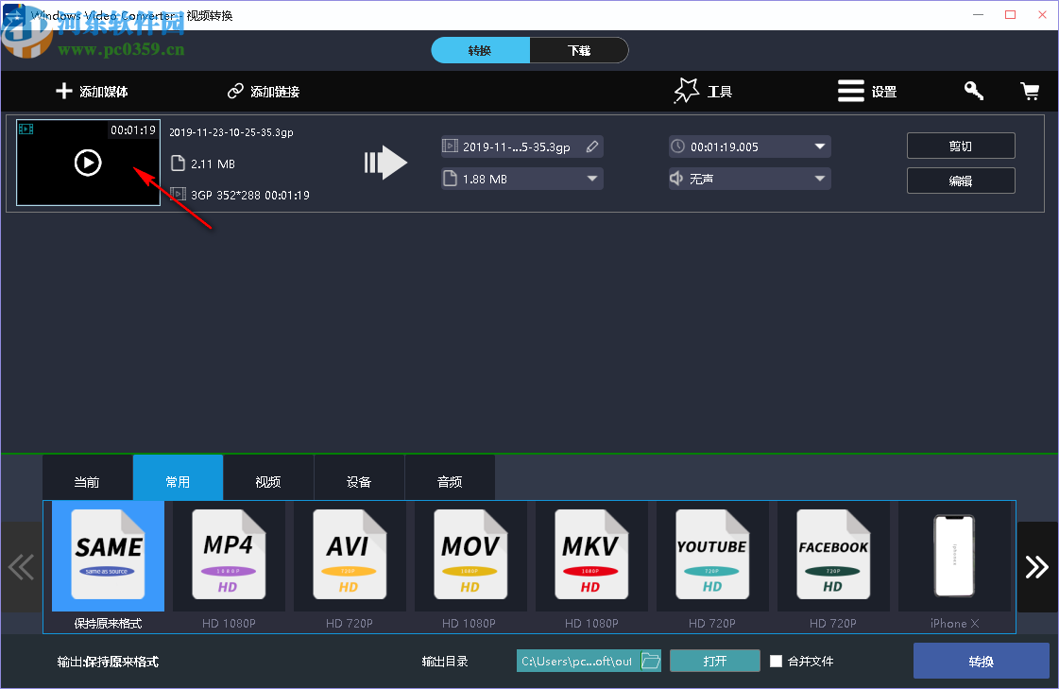
Task: Click the 添加链接 chain-link icon
Action: [234, 91]
